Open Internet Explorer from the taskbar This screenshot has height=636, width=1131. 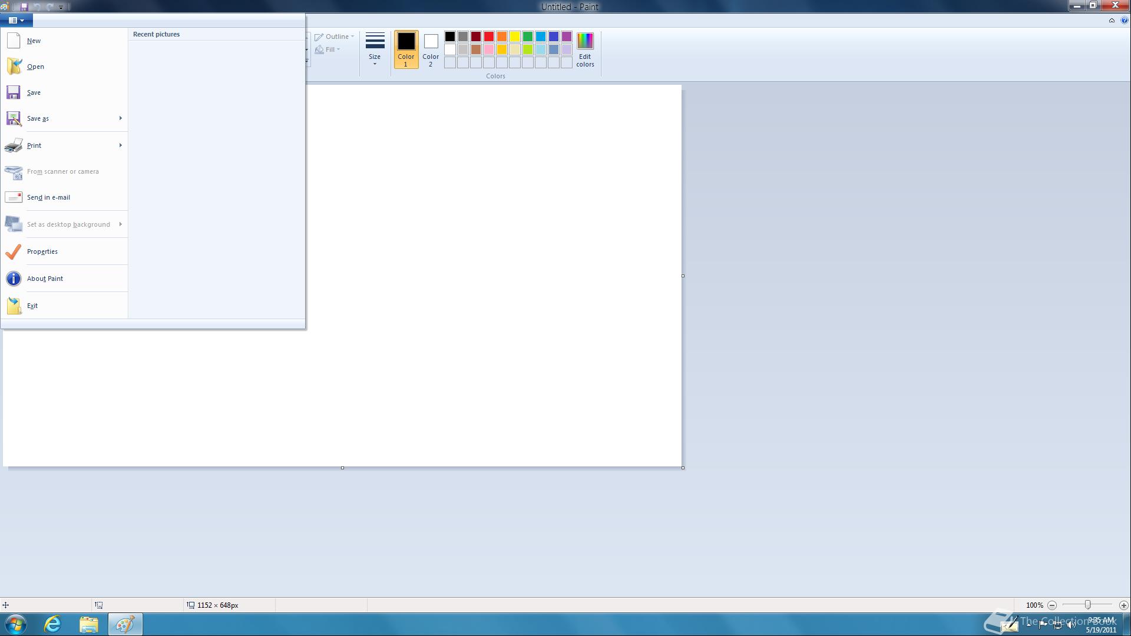(x=53, y=624)
